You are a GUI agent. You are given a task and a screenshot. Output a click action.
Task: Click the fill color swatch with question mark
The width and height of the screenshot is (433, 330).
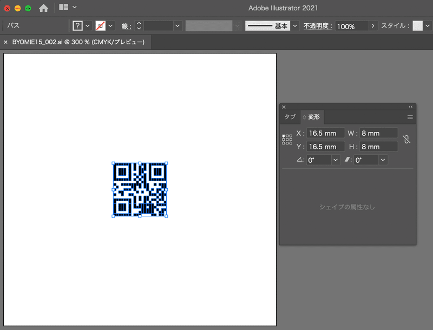point(77,26)
